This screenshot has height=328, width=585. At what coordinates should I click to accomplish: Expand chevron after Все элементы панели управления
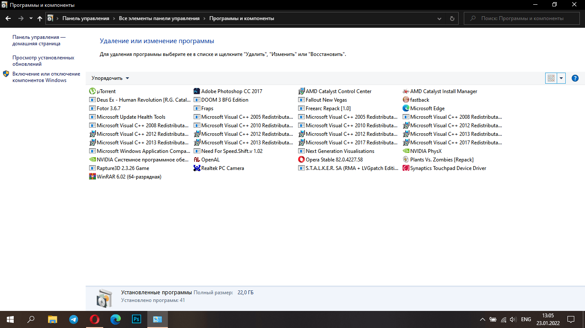(204, 18)
